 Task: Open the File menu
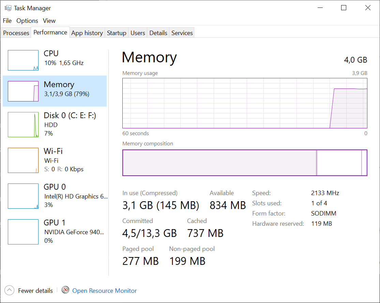click(7, 21)
